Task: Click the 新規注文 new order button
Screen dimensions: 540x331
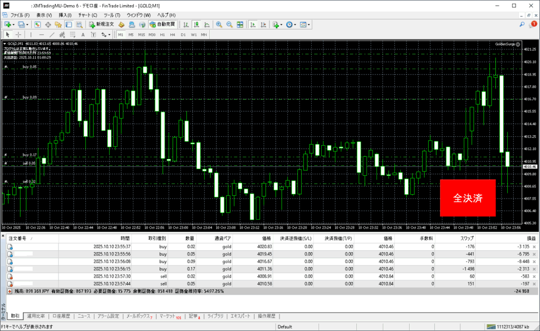Action: tap(101, 24)
